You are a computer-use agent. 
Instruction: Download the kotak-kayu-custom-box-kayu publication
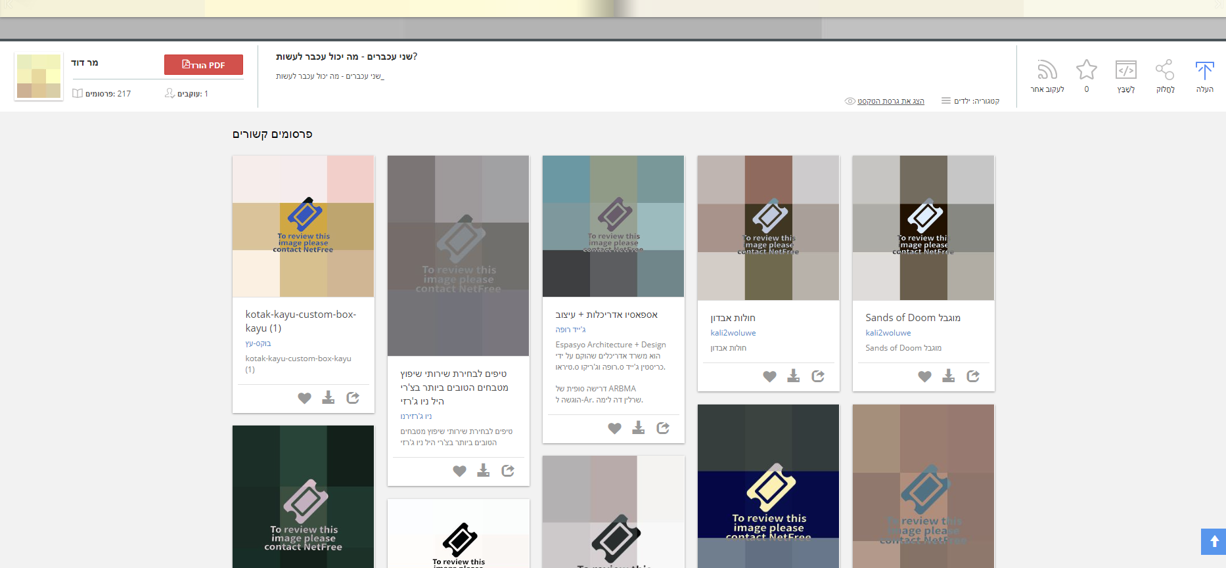[x=329, y=397]
